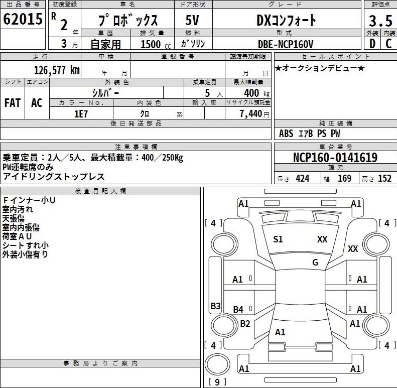
Task: Click the length value 424
Action: [x=302, y=179]
